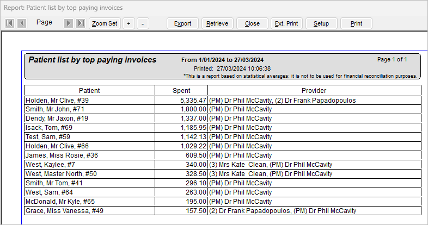Click the 1,337.00 spent amount
428x225 pixels.
click(x=193, y=118)
